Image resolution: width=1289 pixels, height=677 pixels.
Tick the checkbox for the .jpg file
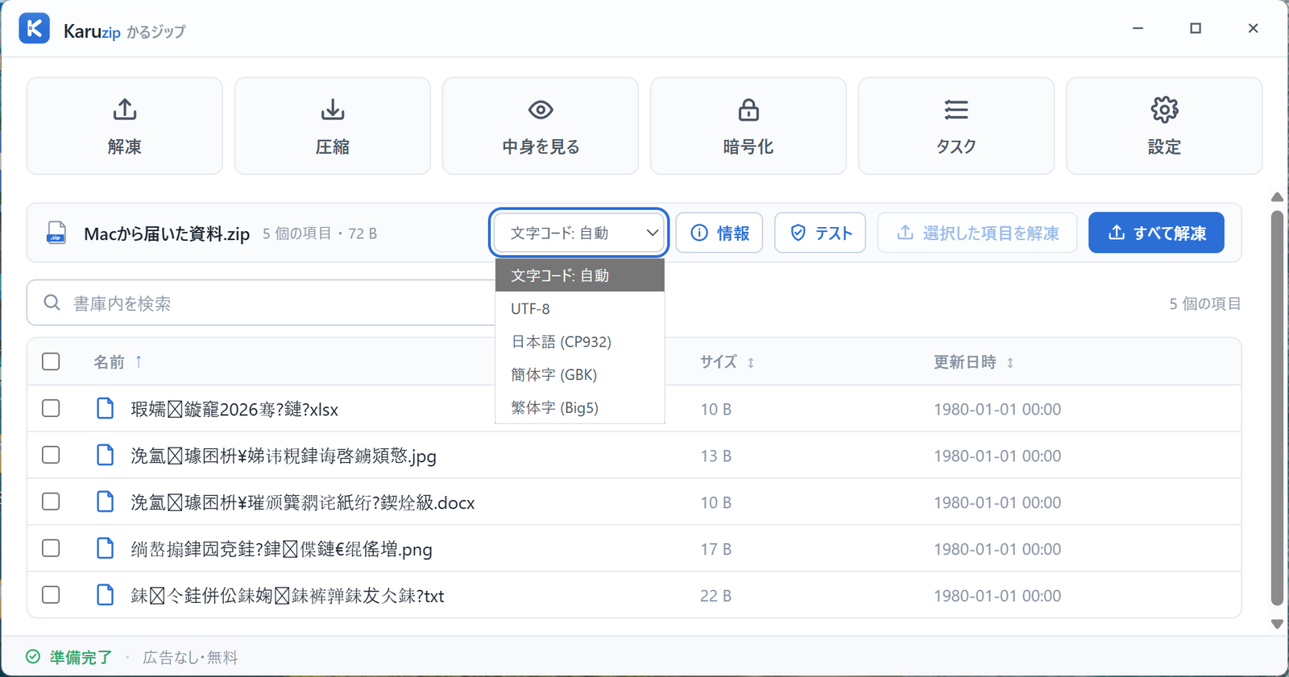coord(51,455)
